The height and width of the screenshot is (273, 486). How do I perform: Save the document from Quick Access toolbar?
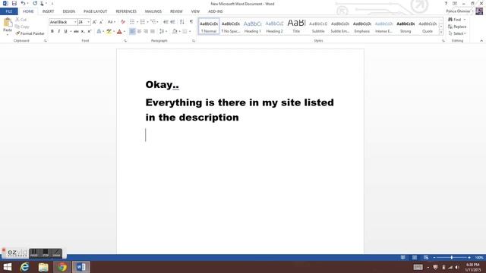(x=14, y=3)
